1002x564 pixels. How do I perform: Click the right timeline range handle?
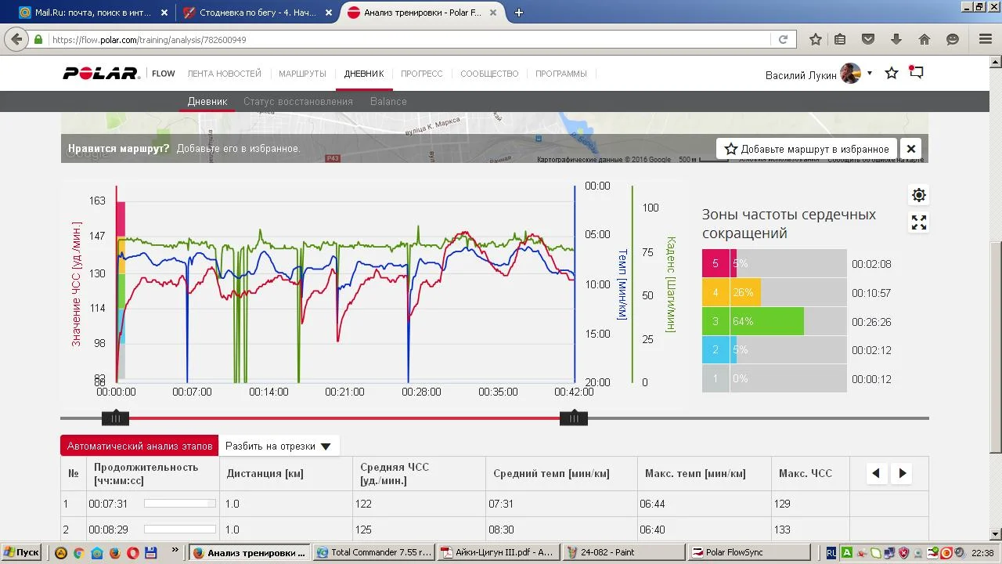coord(574,418)
